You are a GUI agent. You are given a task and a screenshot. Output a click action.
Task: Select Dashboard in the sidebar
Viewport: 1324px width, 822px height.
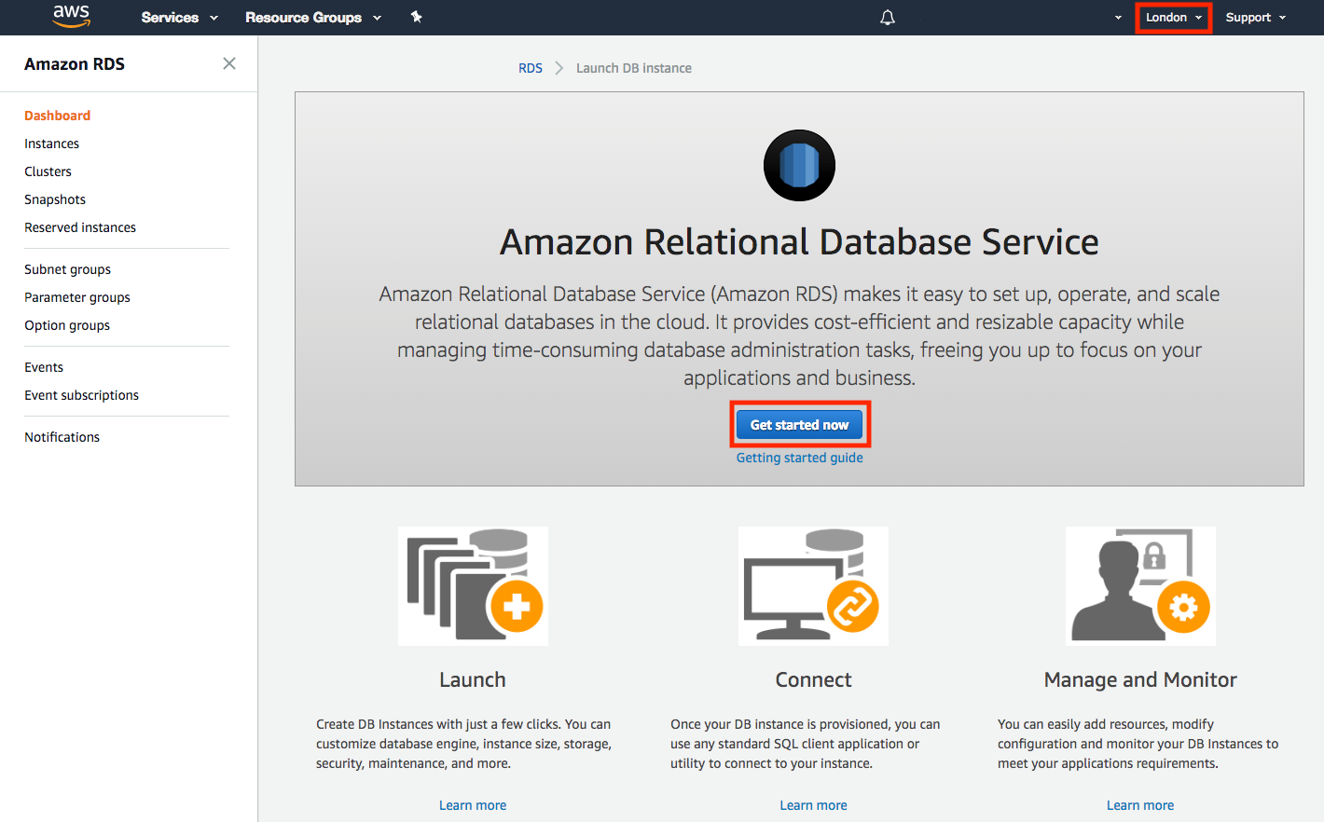coord(57,116)
